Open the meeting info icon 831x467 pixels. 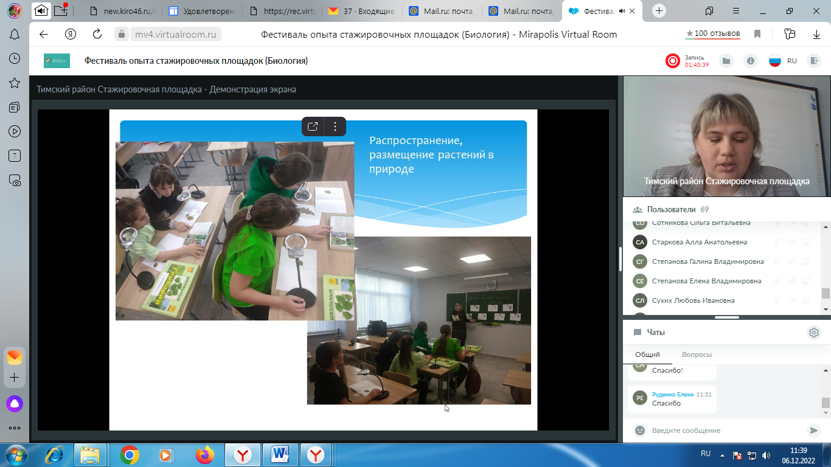click(751, 61)
